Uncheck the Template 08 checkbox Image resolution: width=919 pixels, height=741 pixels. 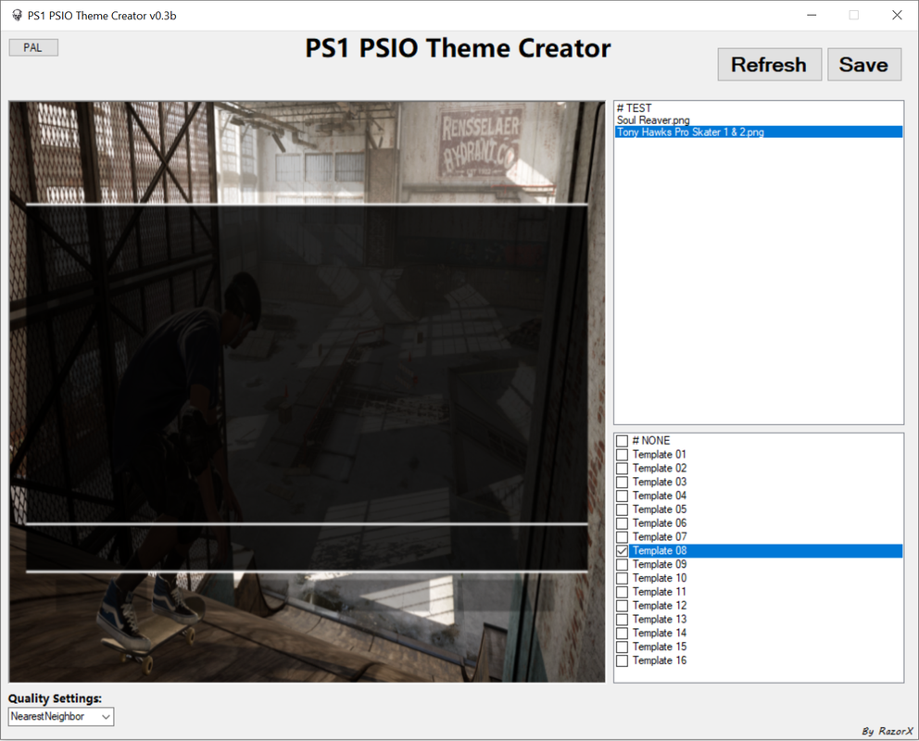tap(622, 550)
